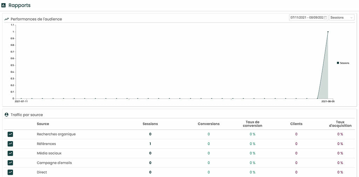Click the Rapports bar-chart icon in header
Image resolution: width=359 pixels, height=177 pixels.
click(x=4, y=5)
